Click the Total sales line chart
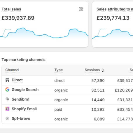The image size is (133, 133). (44, 34)
